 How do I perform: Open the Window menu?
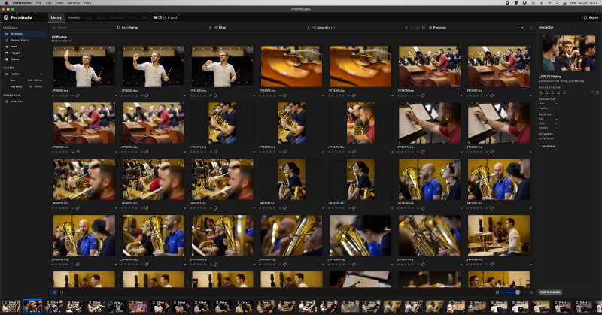click(x=74, y=3)
